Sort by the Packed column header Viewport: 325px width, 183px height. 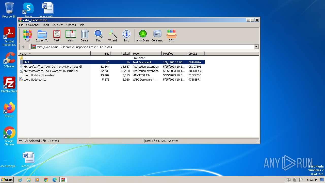(x=121, y=54)
